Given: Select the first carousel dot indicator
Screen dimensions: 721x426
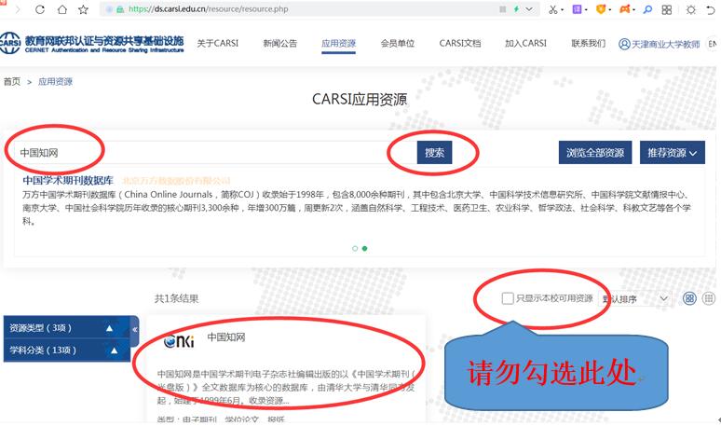Looking at the screenshot, I should [355, 249].
